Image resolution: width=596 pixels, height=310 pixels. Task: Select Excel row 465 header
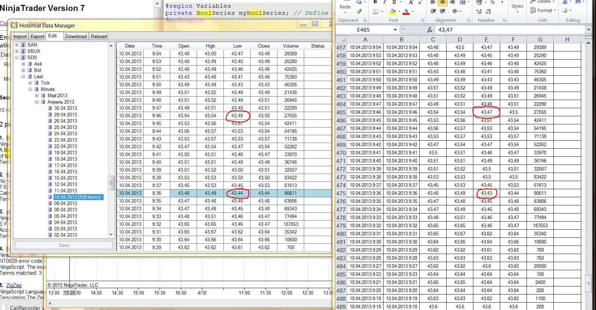tap(341, 112)
